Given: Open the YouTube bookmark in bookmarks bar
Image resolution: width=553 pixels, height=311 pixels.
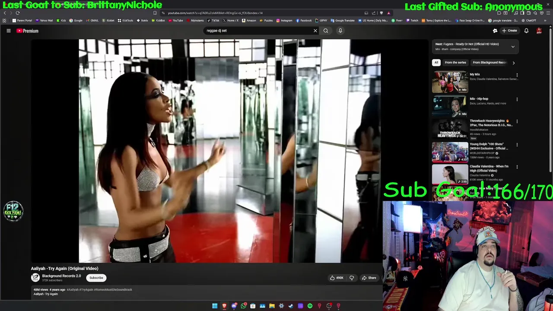Looking at the screenshot, I should point(175,20).
